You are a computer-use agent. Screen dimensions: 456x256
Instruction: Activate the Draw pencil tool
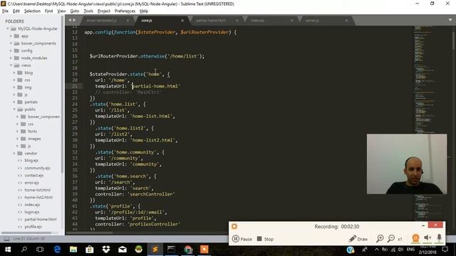click(358, 239)
